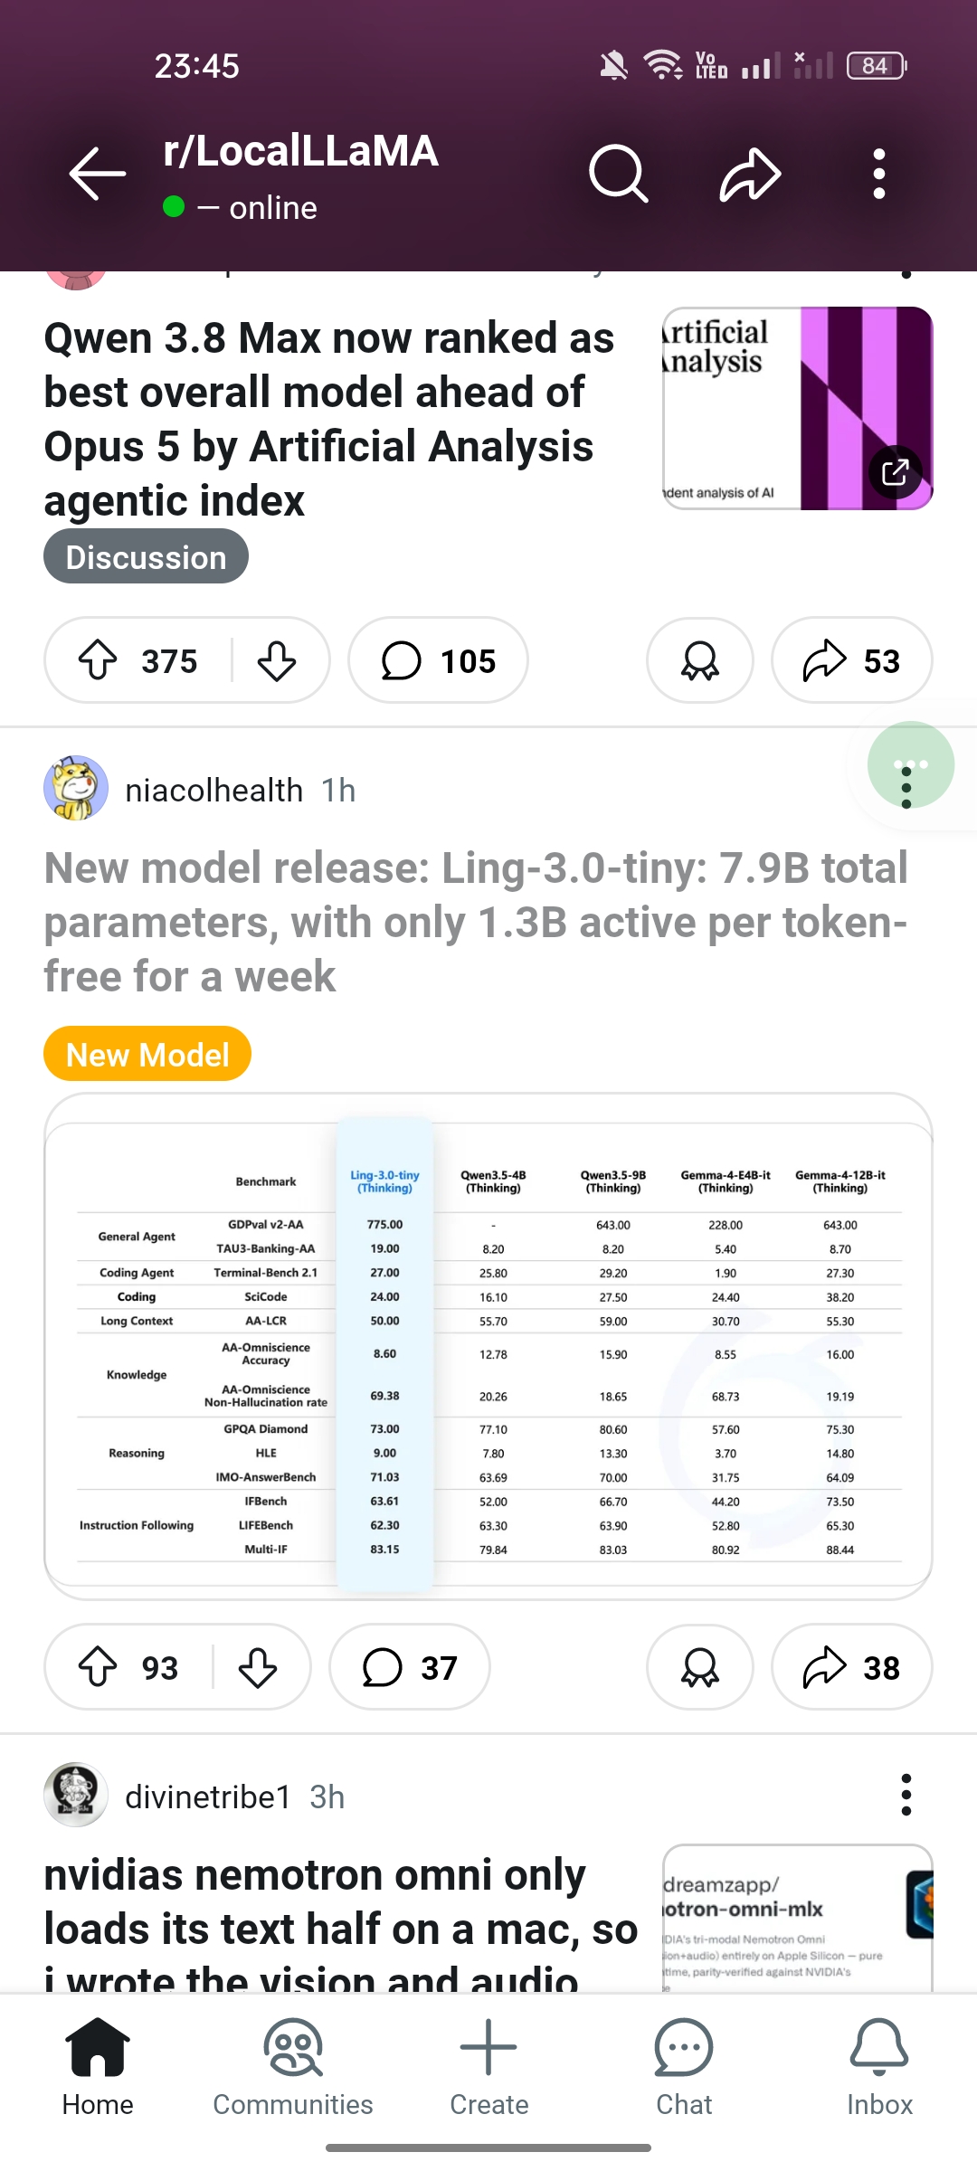Open the subreddit overflow menu in the header
This screenshot has width=977, height=2171.
(878, 173)
